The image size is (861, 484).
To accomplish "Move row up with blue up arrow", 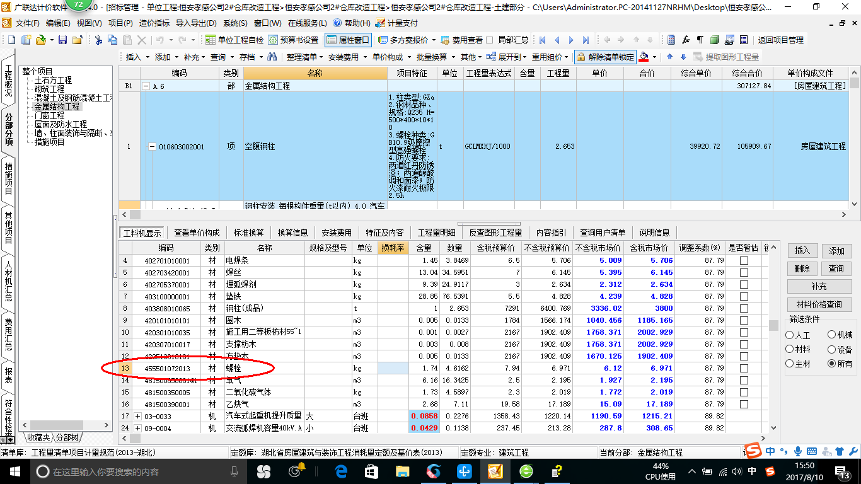I will (669, 57).
